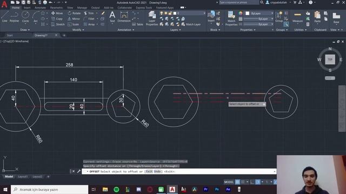Toggle snap mode in status bar

[x=243, y=182]
